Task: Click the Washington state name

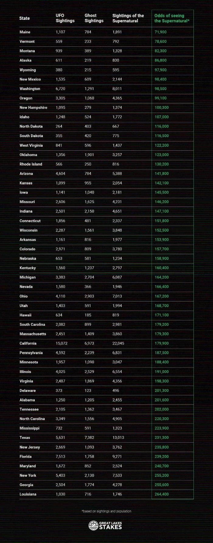Action: click(30, 89)
